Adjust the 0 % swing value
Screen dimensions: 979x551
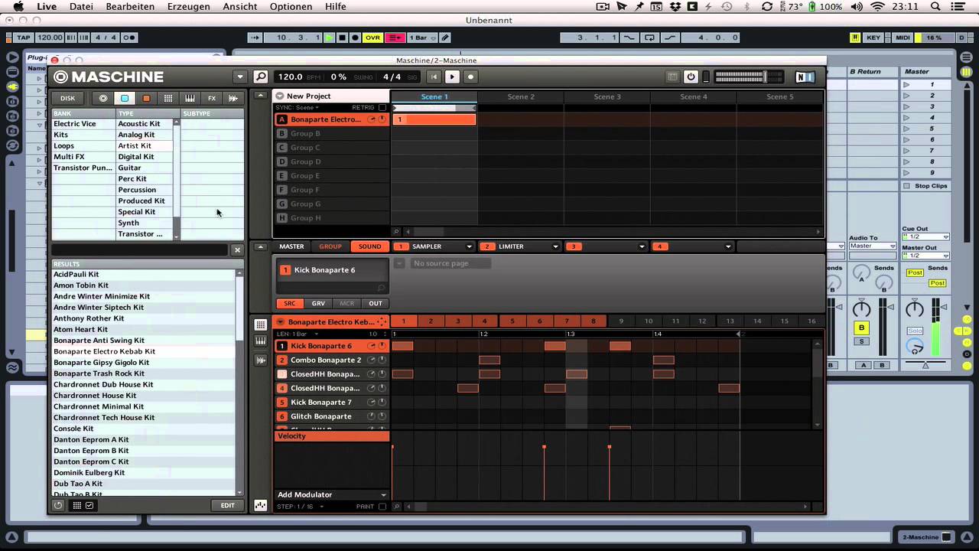(x=339, y=77)
